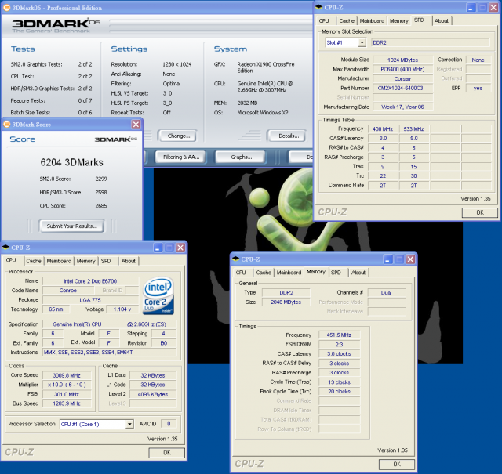Viewport: 502px width, 474px height.
Task: Click the Bus Speed 1203.9 MHz field
Action: tap(67, 403)
